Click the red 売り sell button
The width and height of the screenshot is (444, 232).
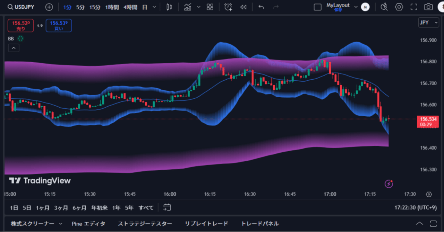(21, 26)
